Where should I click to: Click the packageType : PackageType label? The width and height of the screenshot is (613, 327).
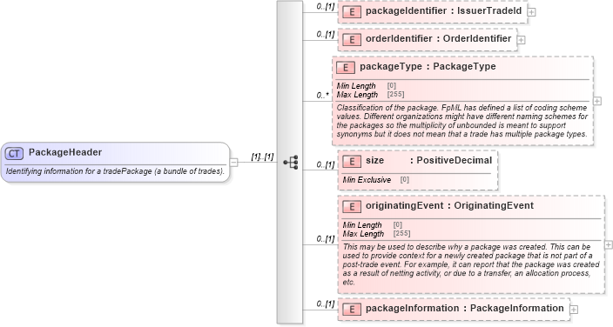pyautogui.click(x=428, y=66)
